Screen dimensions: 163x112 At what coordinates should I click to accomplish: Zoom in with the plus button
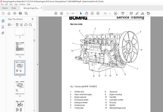(x=98, y=13)
